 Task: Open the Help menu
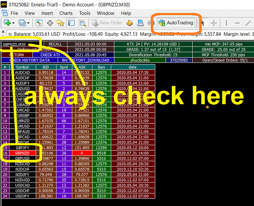[126, 13]
